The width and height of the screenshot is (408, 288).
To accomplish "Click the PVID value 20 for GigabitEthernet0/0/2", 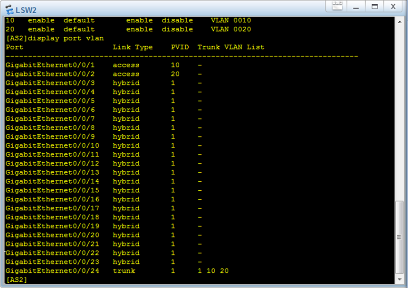I will pyautogui.click(x=175, y=74).
